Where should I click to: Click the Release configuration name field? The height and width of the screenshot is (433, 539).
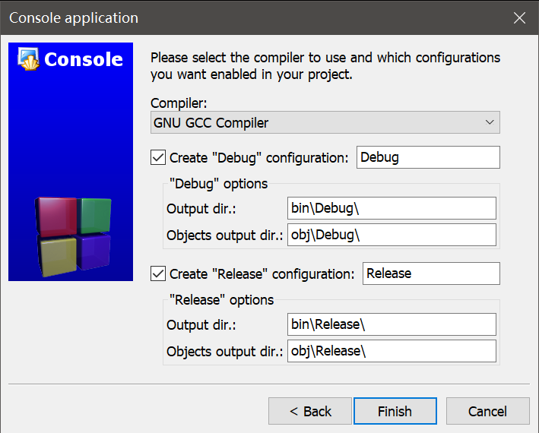[431, 273]
